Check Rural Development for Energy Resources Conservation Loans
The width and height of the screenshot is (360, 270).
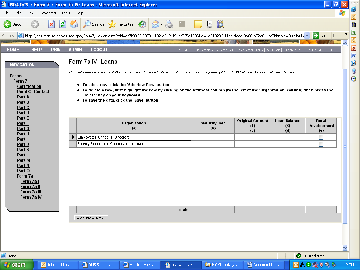[x=321, y=144]
